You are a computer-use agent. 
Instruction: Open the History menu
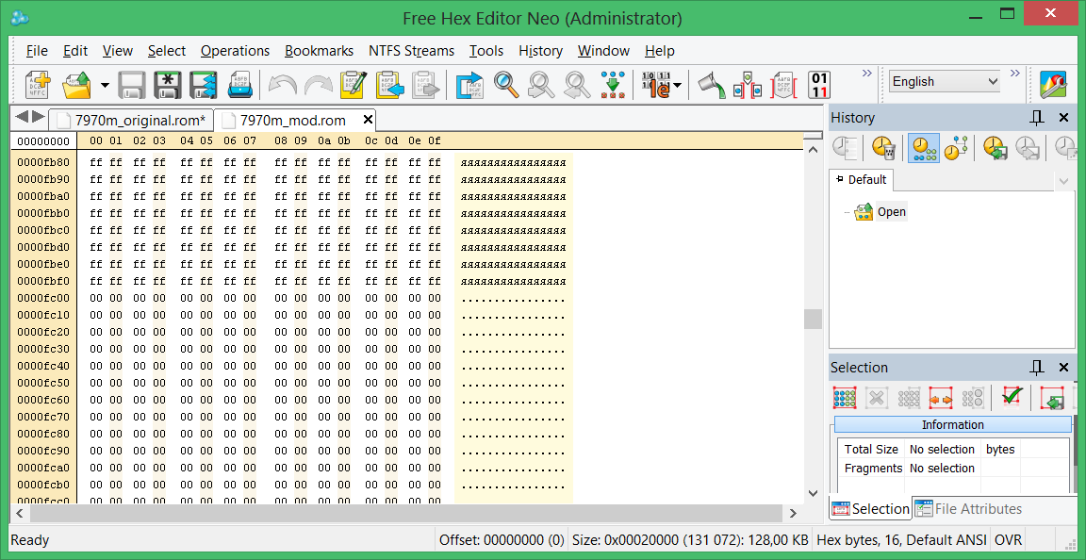coord(540,51)
